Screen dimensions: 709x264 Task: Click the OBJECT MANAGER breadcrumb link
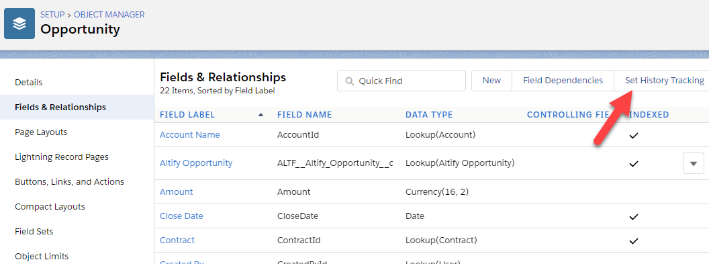point(109,15)
